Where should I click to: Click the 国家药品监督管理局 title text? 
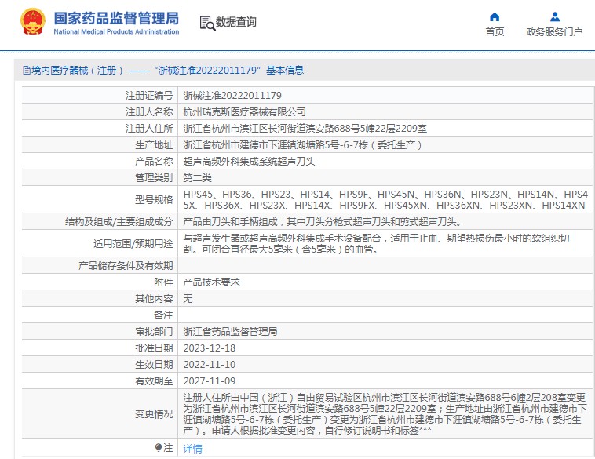pos(116,17)
